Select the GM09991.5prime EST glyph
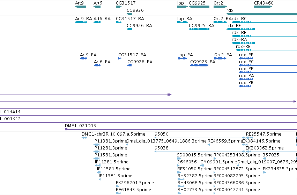The width and height of the screenshot is (297, 195). [x=202, y=165]
